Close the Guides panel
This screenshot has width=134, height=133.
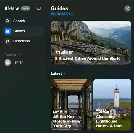tap(128, 8)
